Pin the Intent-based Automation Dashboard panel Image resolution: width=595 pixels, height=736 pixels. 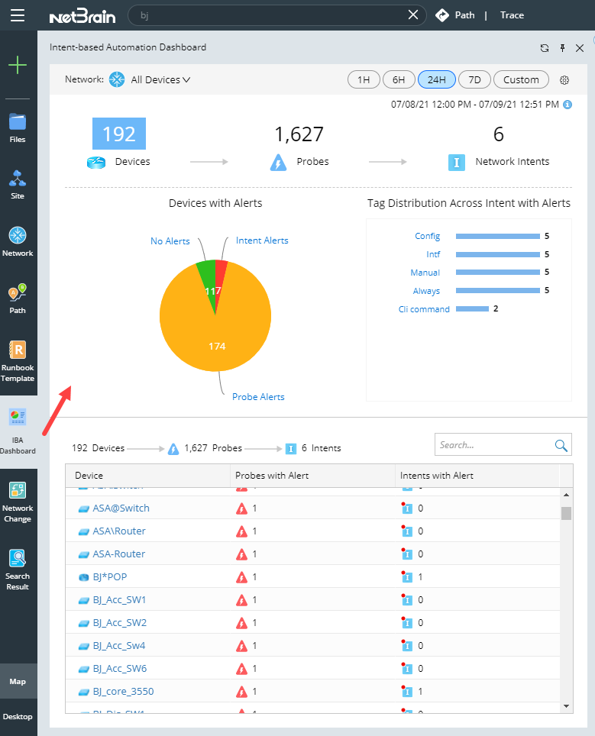[x=562, y=48]
